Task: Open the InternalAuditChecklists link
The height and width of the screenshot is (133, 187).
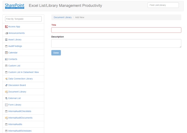Action: pyautogui.click(x=20, y=111)
